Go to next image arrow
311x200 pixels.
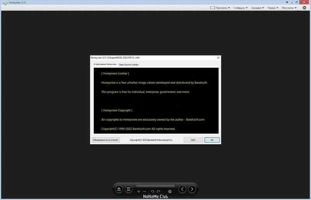click(x=192, y=189)
